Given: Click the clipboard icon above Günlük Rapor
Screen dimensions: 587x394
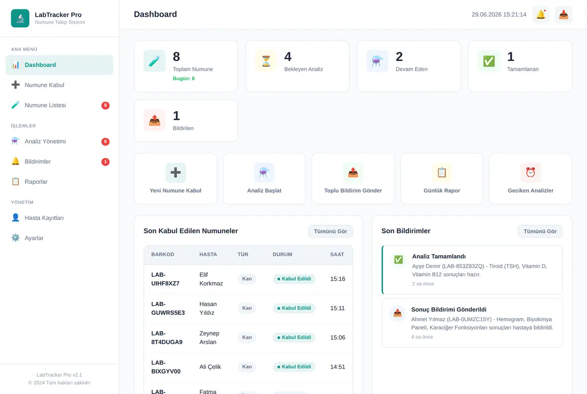Looking at the screenshot, I should pos(442,173).
